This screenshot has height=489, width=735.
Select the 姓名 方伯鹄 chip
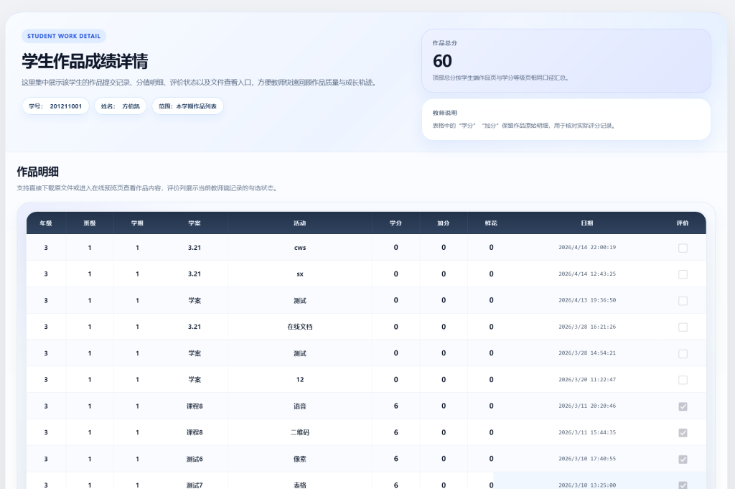[x=120, y=106]
